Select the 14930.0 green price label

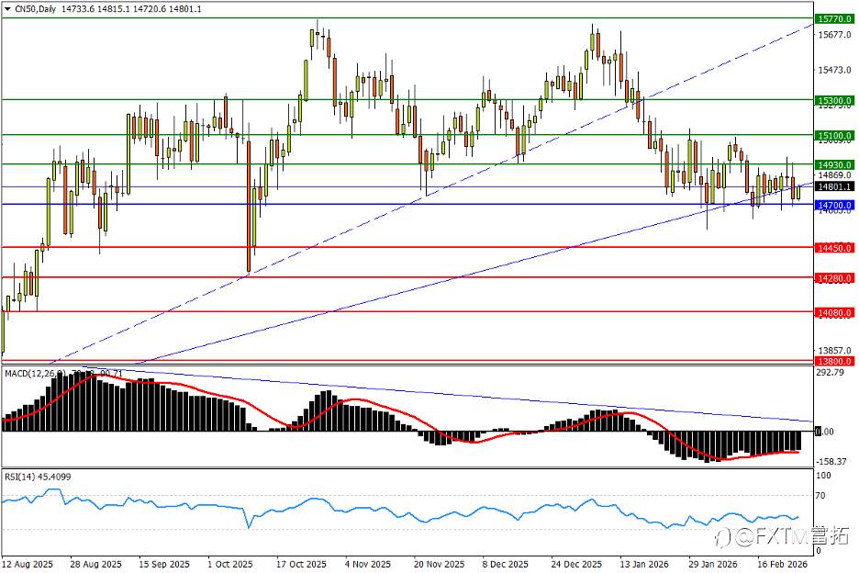coord(835,164)
